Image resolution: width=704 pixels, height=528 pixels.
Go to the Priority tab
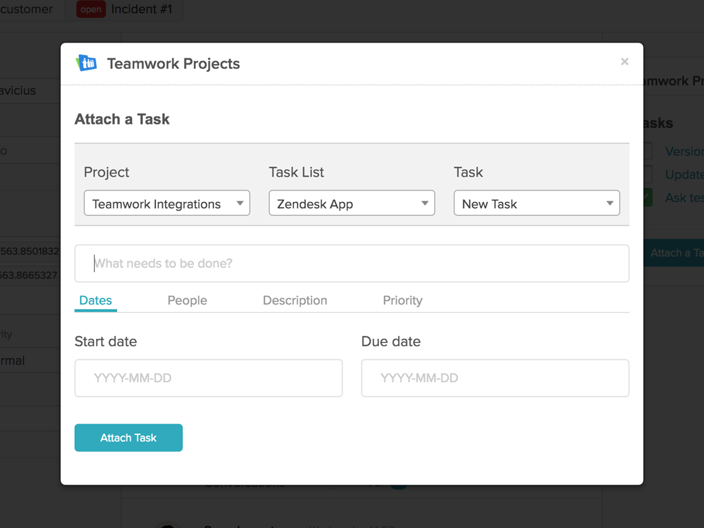click(402, 300)
